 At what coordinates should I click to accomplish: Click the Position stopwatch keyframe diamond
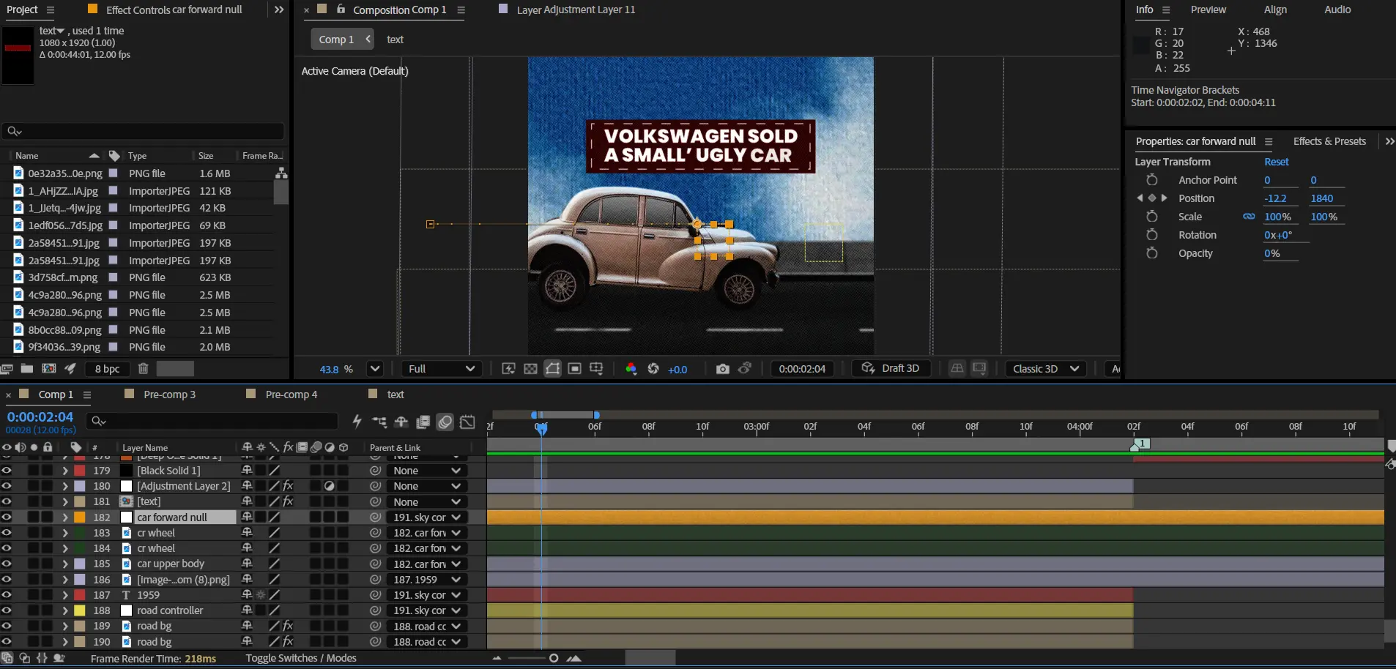coord(1151,198)
